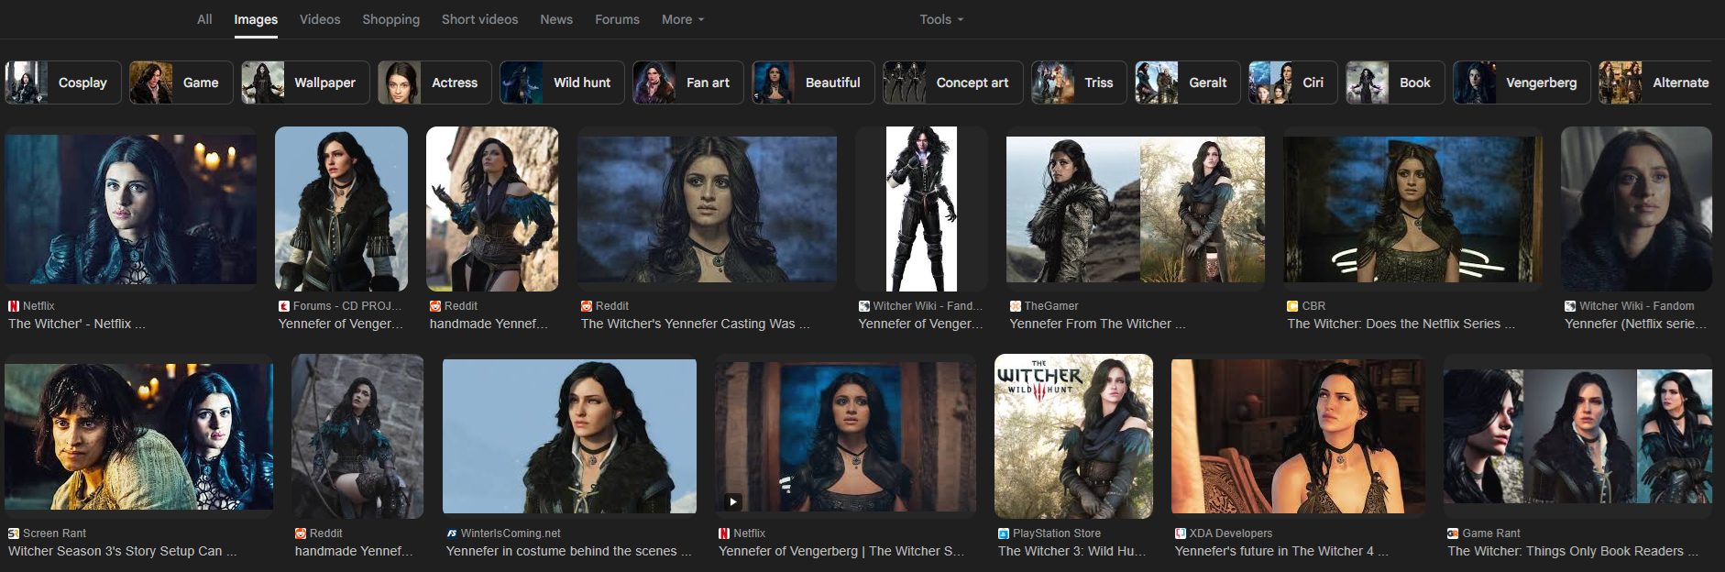Viewport: 1725px width, 572px height.
Task: Apply the Wallpaper filter chip
Action: [x=305, y=82]
